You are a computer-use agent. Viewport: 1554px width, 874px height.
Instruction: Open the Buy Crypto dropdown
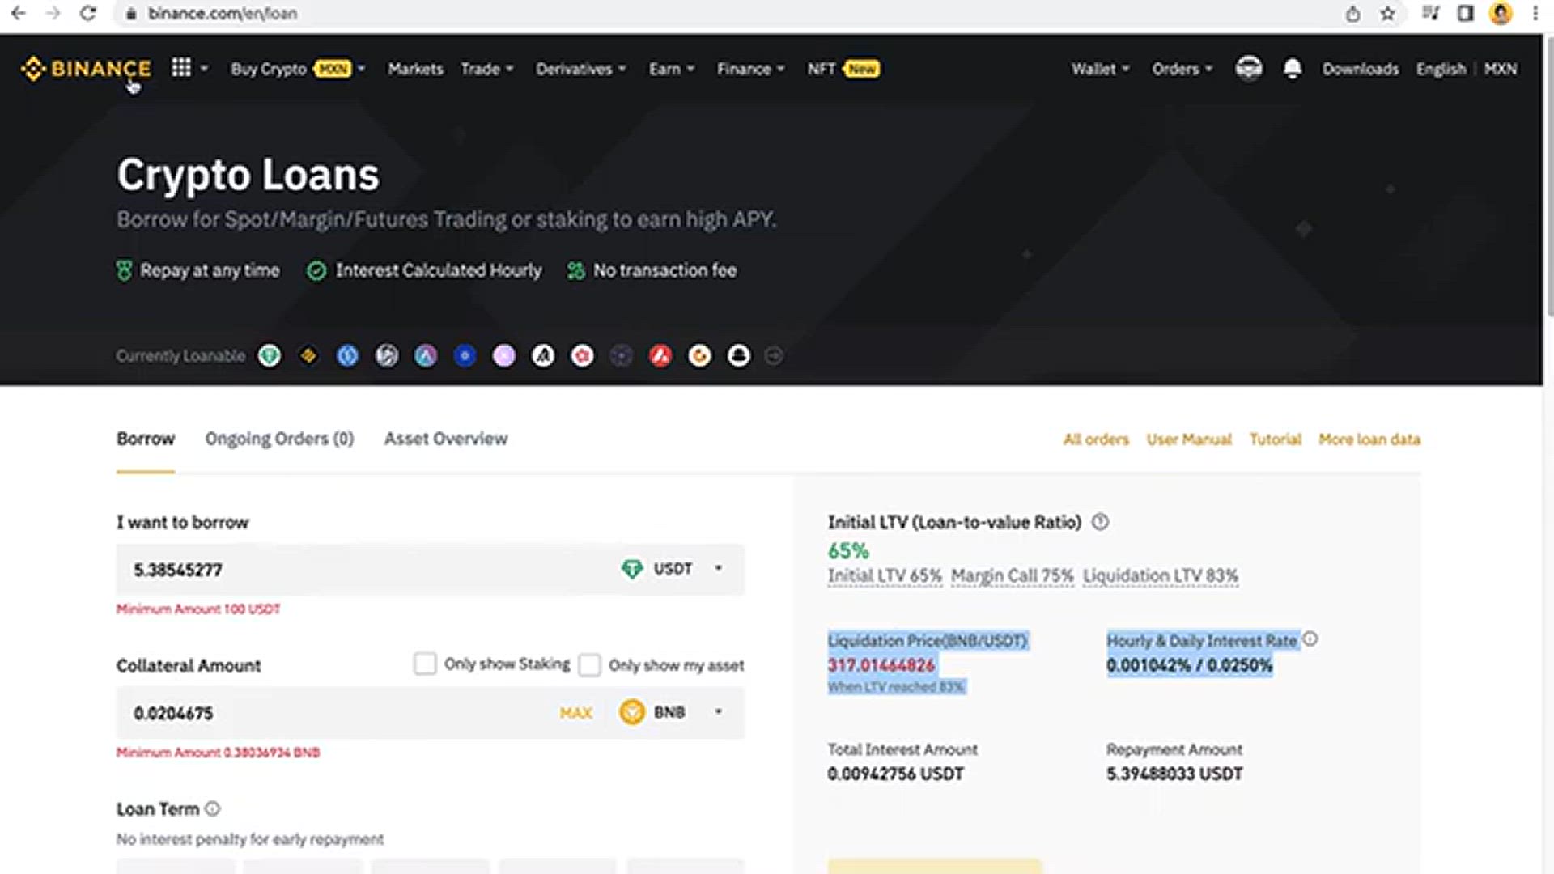coord(298,69)
